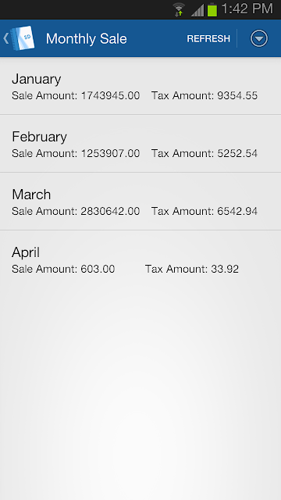This screenshot has width=281, height=500.
Task: Open the March sales entry
Action: click(x=140, y=202)
